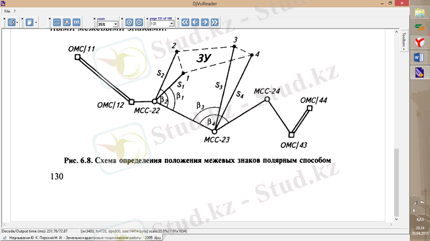Viewport: 430px width, 241px height.
Task: Go to the last page
Action: [x=214, y=22]
